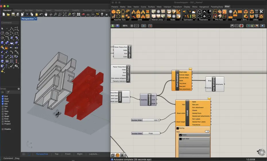Select the Circle tool in Rhino sidebar
The height and width of the screenshot is (161, 267).
coord(2,33)
